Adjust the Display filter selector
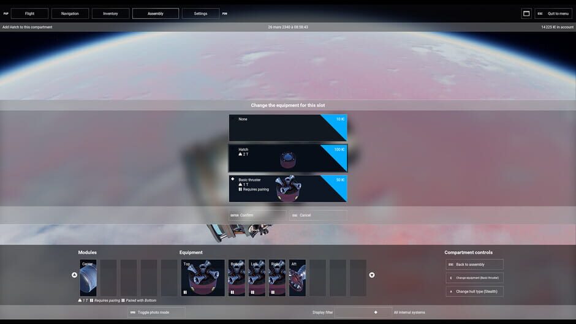576x324 pixels. pyautogui.click(x=363, y=312)
